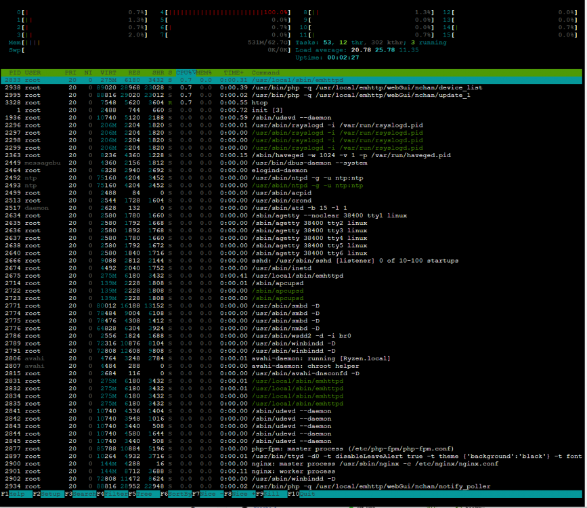Select the nginx master process row
Image resolution: width=587 pixels, height=508 pixels.
pyautogui.click(x=291, y=464)
